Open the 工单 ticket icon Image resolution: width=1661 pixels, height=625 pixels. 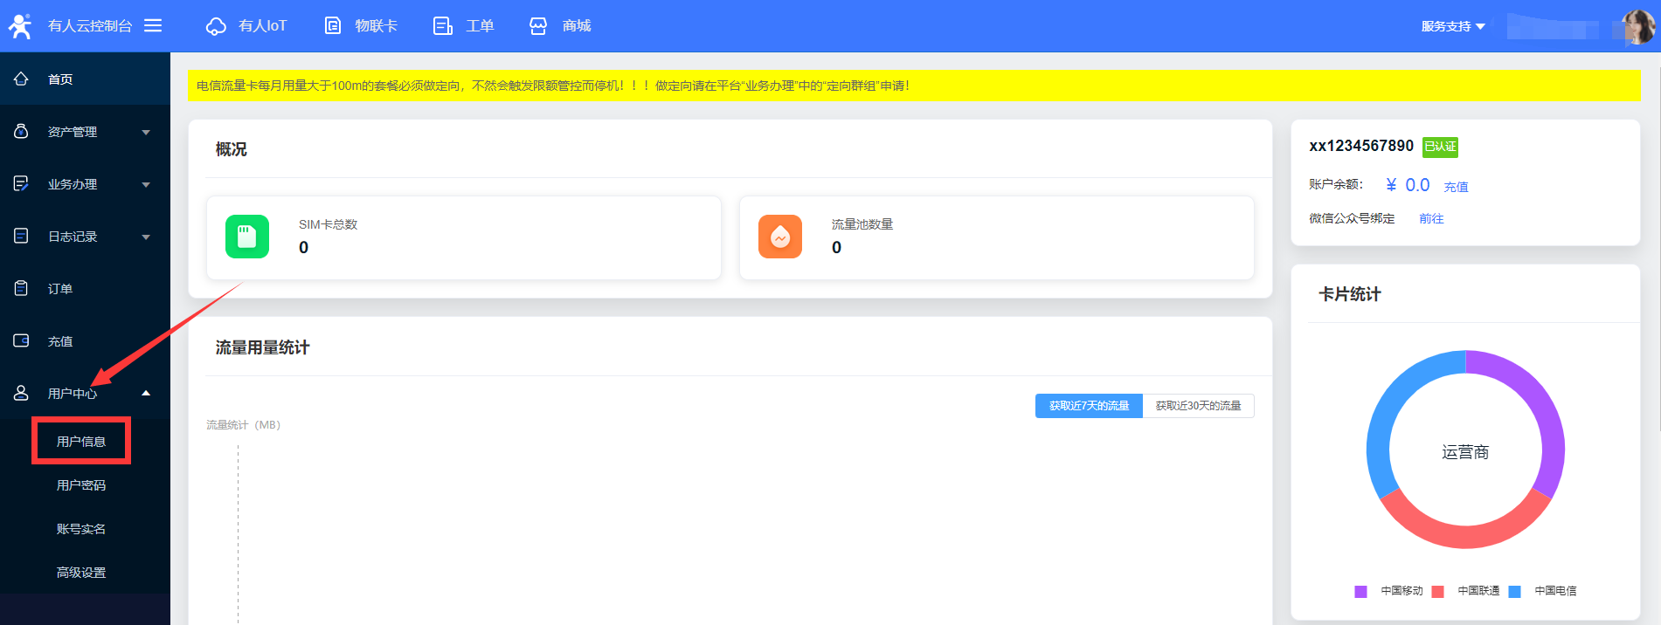click(x=443, y=26)
